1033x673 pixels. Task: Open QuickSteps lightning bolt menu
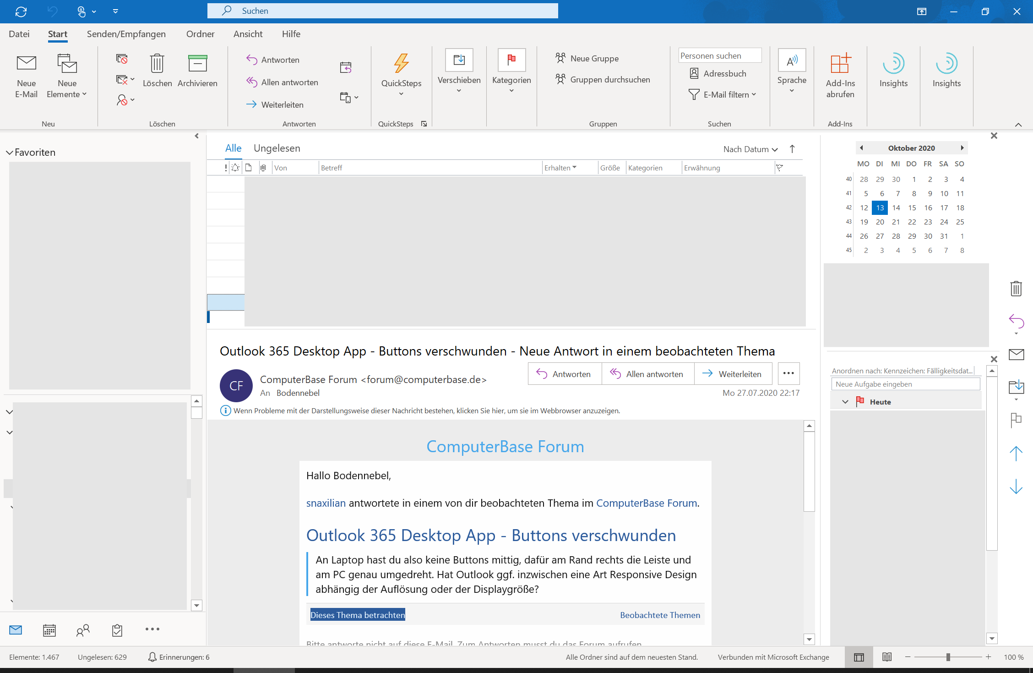point(401,74)
